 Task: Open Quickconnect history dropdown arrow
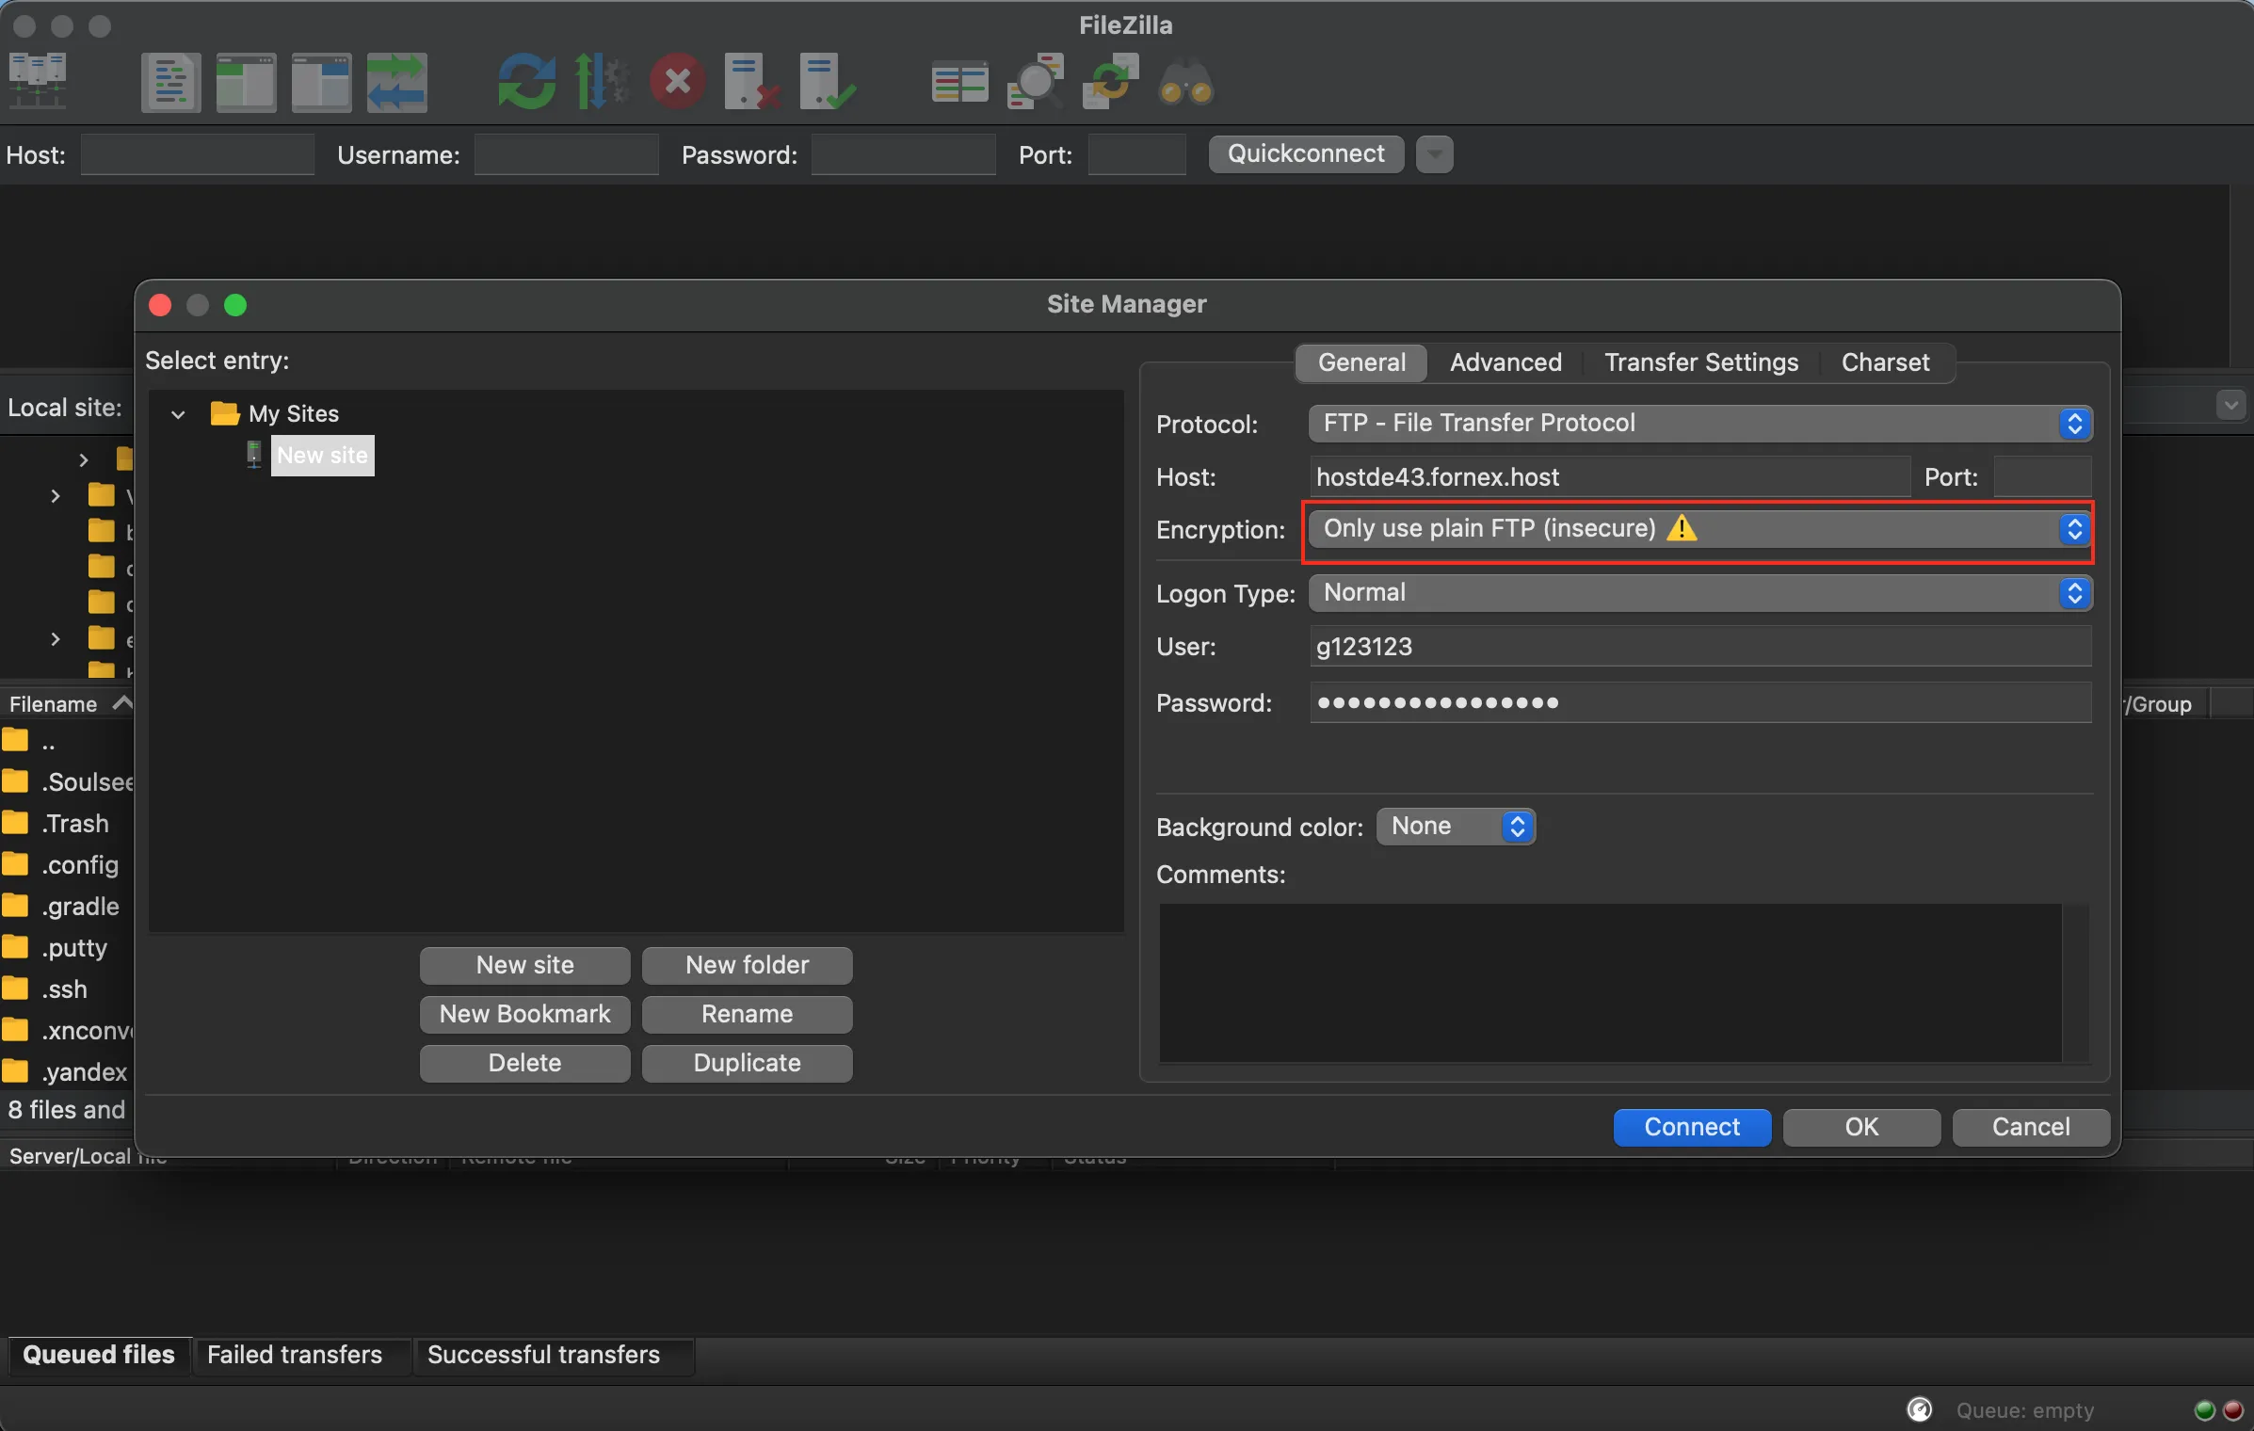coord(1434,153)
